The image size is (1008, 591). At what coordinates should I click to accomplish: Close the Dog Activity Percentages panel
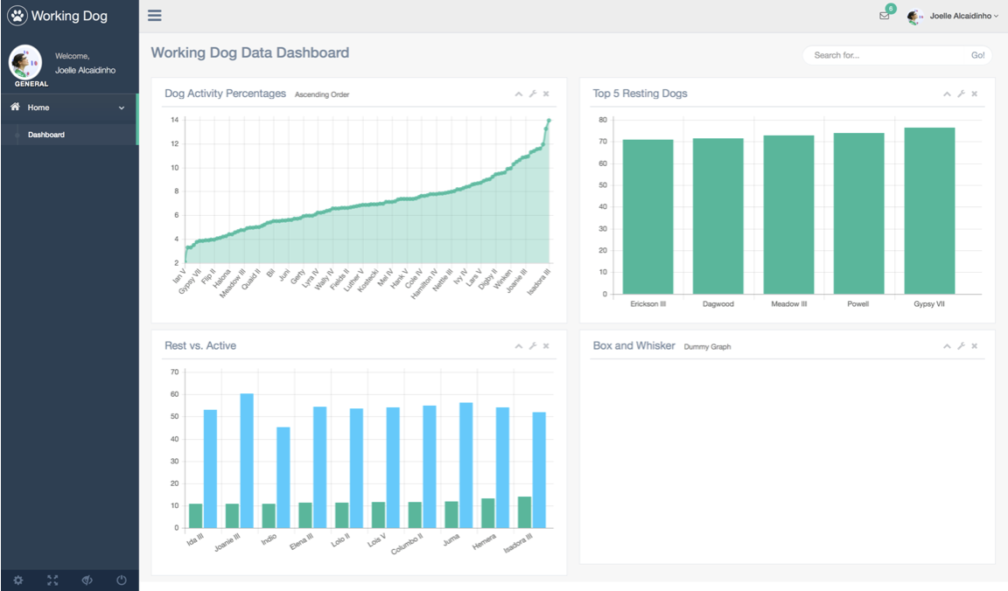(546, 94)
